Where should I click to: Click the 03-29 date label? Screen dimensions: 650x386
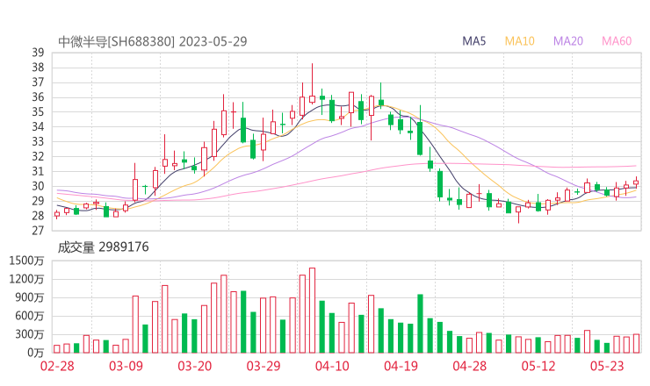(x=264, y=366)
